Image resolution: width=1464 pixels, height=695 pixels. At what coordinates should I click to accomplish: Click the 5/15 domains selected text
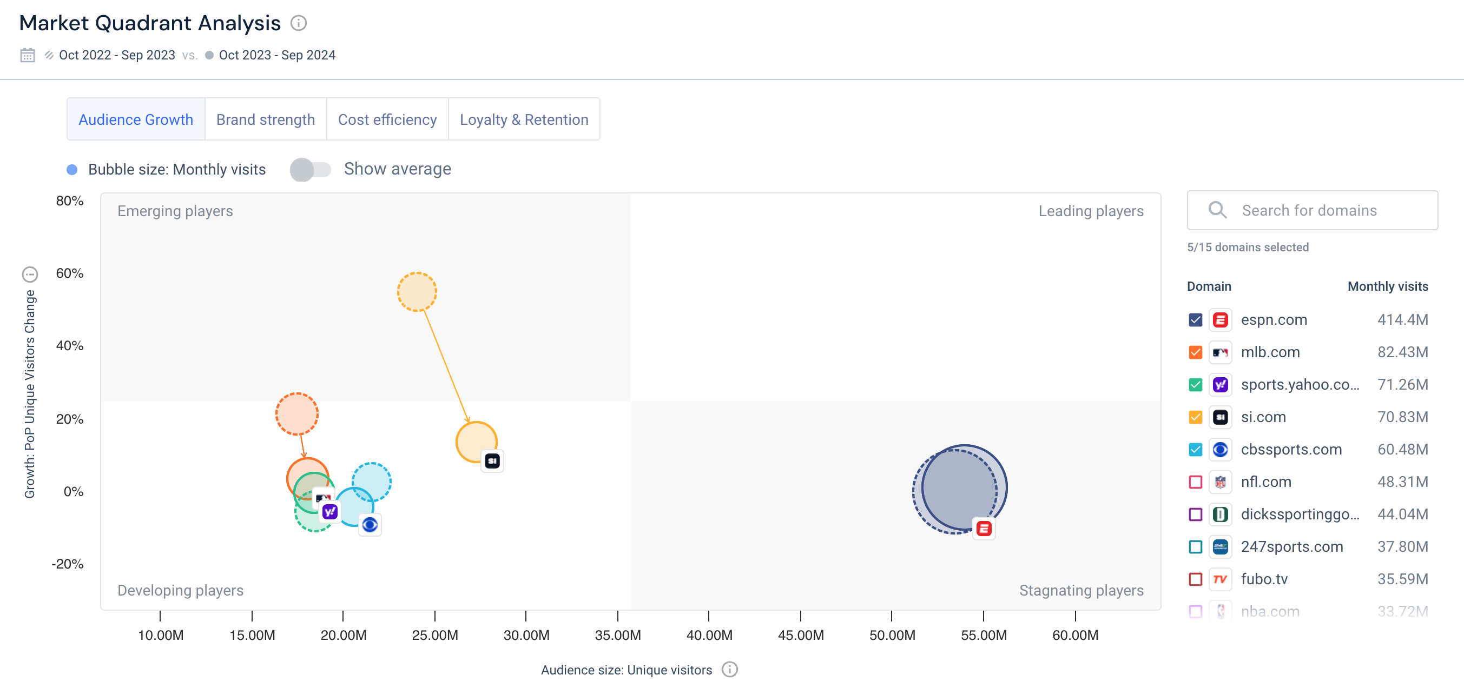[x=1248, y=247]
